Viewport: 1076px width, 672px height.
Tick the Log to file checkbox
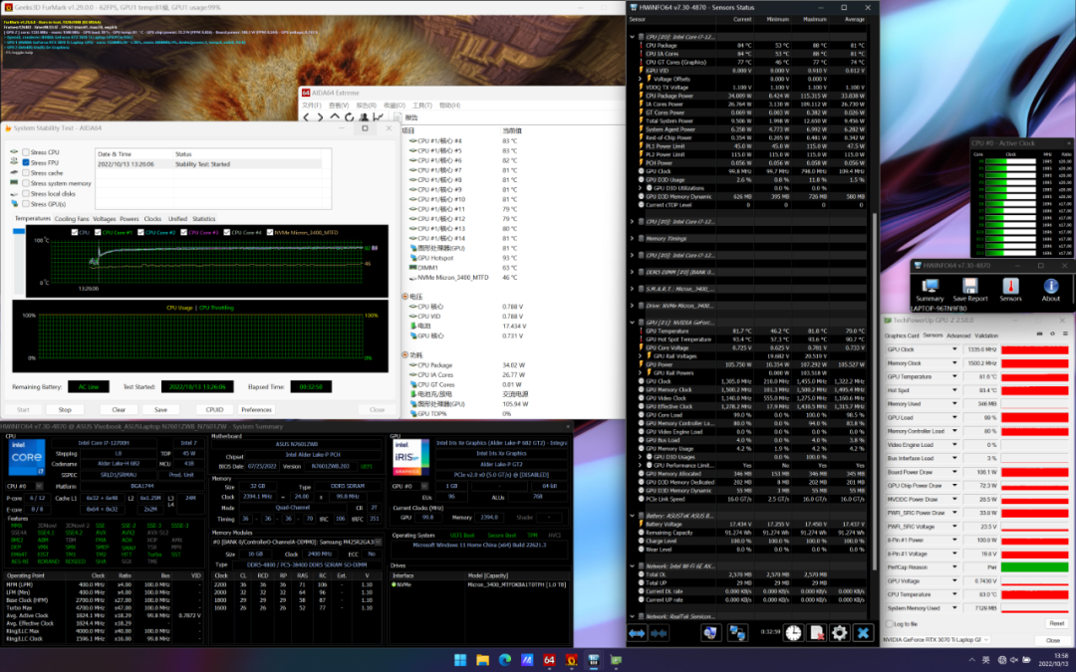(x=889, y=623)
